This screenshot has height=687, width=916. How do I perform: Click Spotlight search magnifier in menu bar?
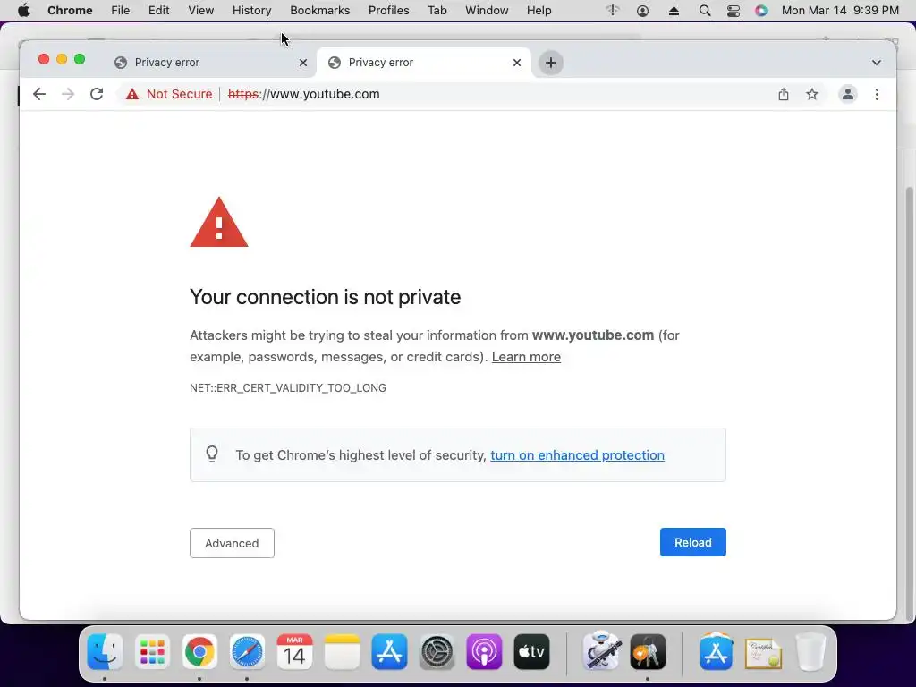coord(705,11)
